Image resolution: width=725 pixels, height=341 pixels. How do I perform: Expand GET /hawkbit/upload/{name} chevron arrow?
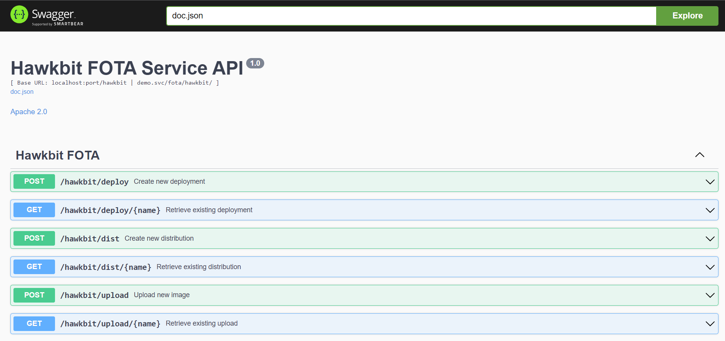[x=710, y=324]
